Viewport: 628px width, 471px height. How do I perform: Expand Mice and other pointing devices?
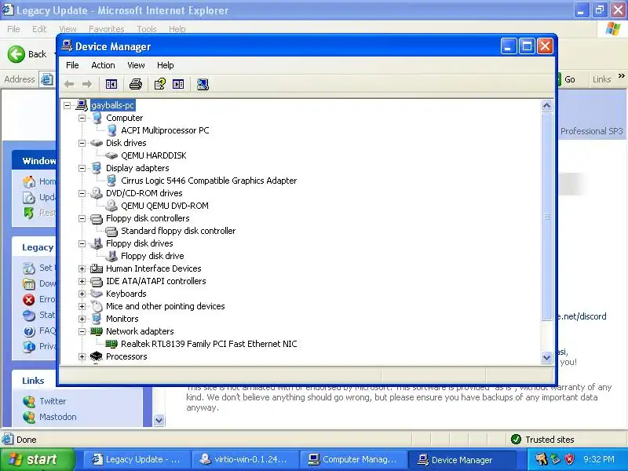point(82,306)
